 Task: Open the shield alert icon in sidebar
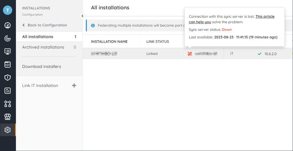pyautogui.click(x=8, y=78)
